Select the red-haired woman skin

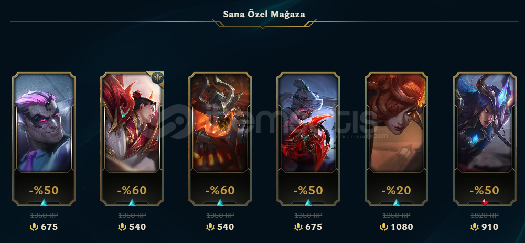coord(397,123)
